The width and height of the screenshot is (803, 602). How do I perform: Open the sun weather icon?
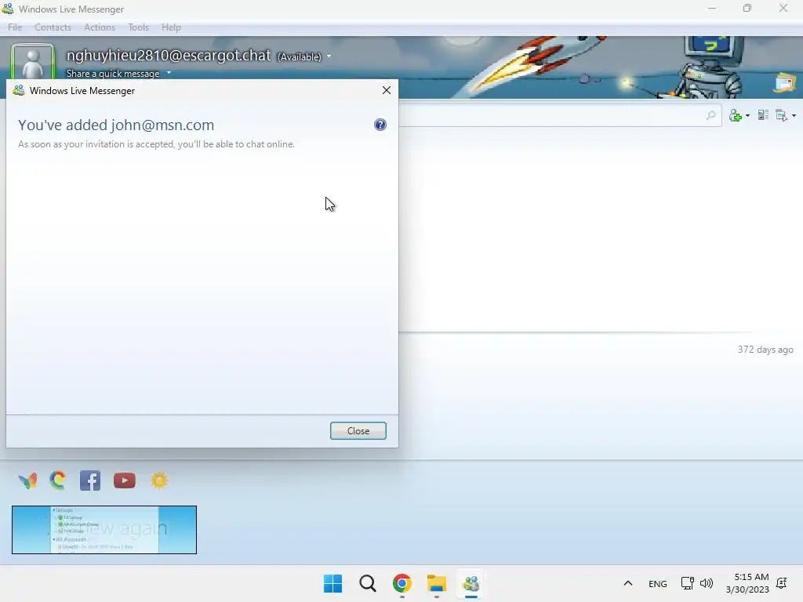coord(159,481)
